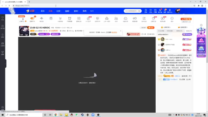Click the purple 星光殿堂 banner on right
This screenshot has height=117, width=208.
[201, 31]
